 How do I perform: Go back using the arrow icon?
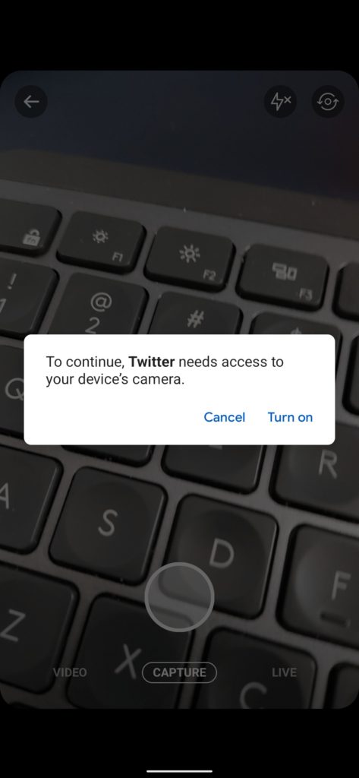tap(31, 102)
